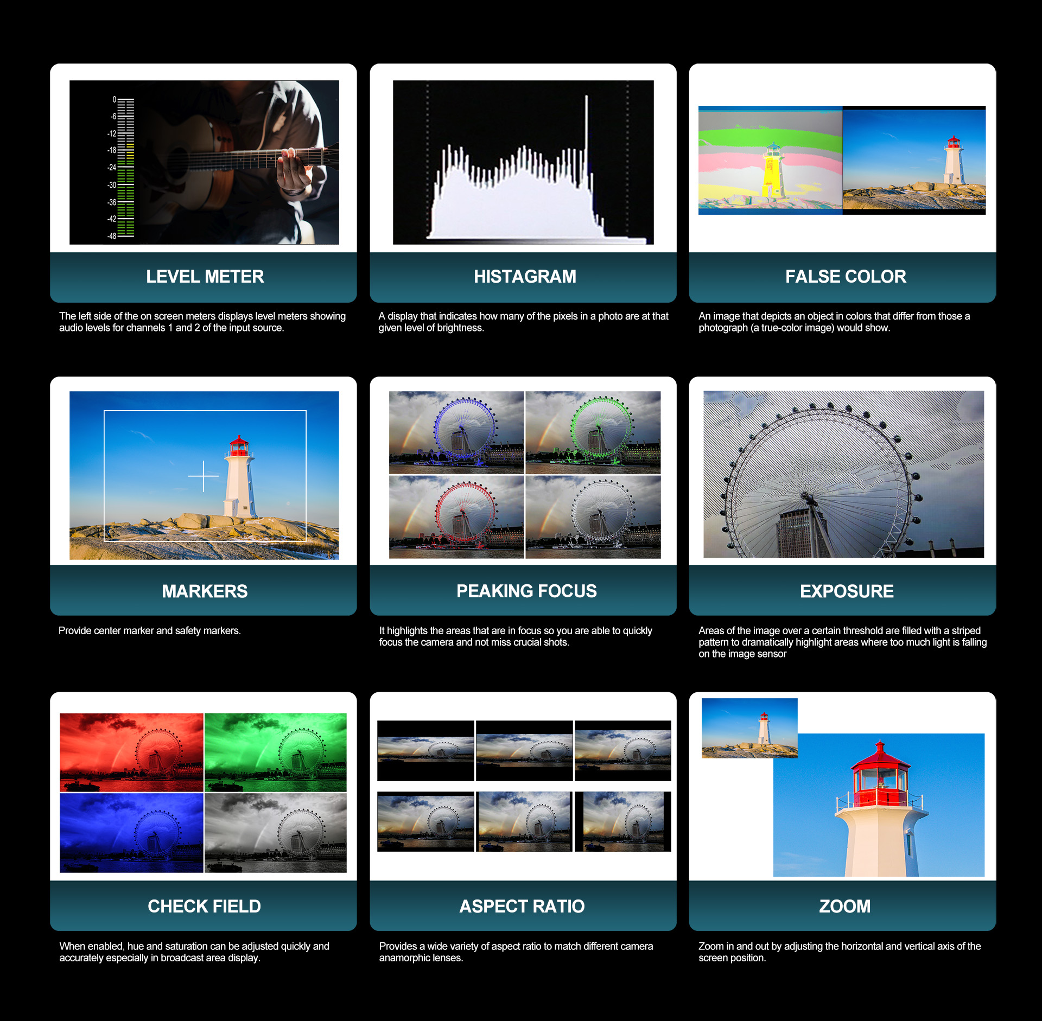Click the false-colored lighthouse picture
1042x1021 pixels.
click(x=770, y=160)
